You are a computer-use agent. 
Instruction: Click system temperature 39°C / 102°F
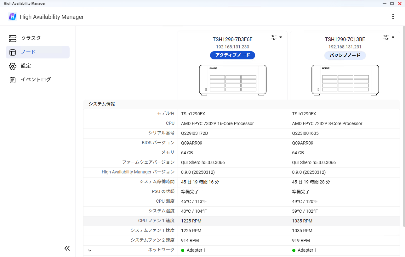tap(305, 211)
